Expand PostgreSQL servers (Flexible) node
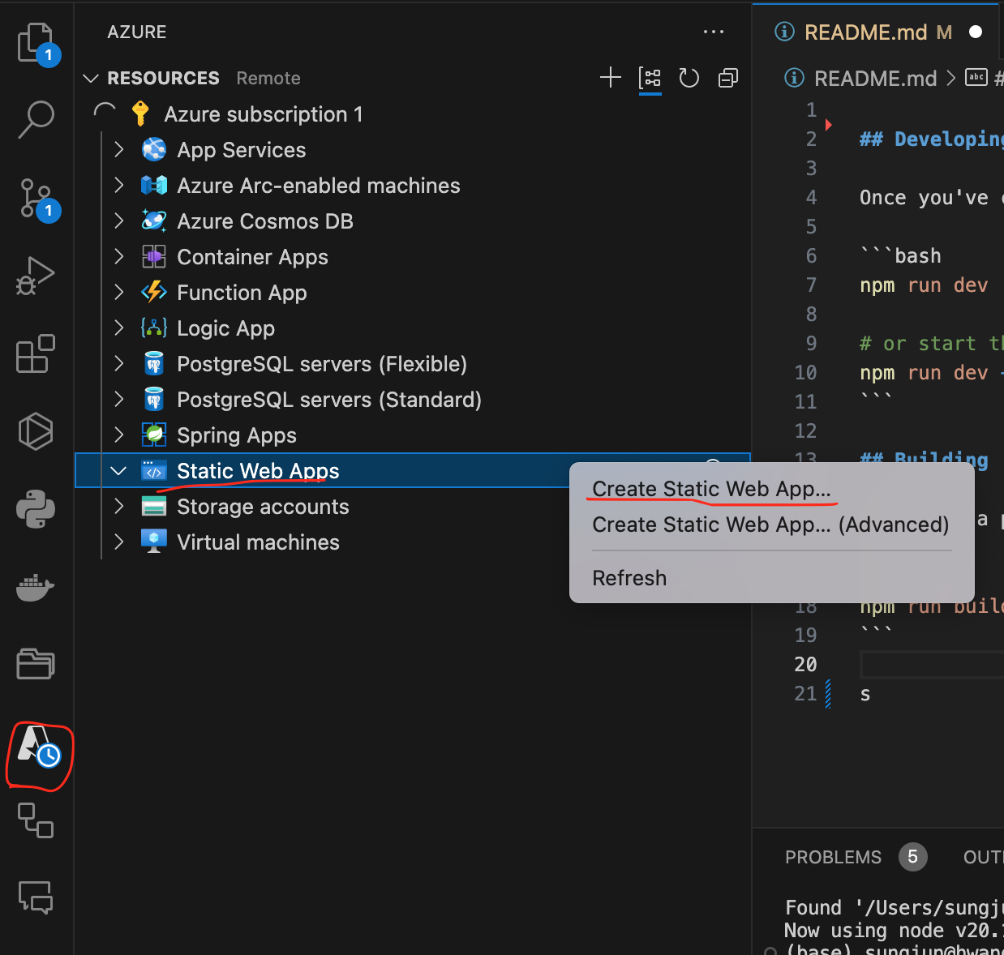 [119, 363]
